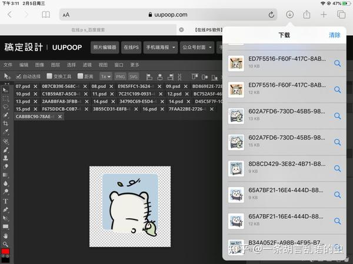
Task: Open Safari's downloads icon
Action: point(289,15)
